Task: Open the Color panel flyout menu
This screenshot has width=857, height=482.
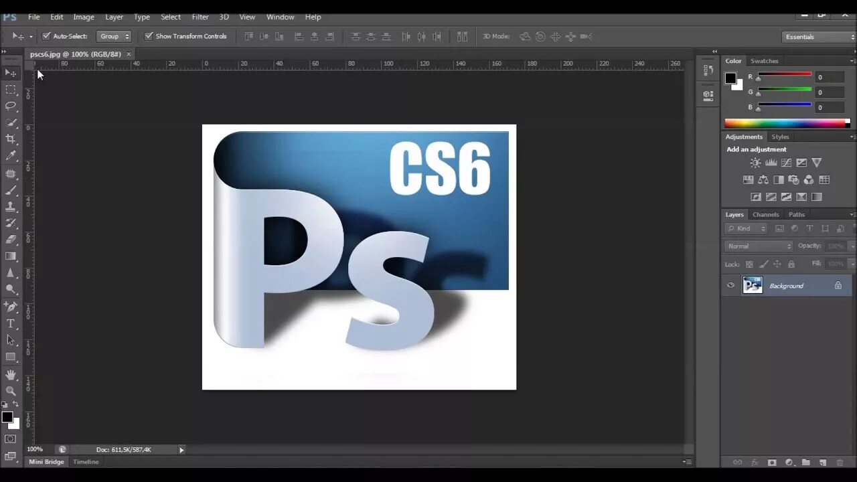Action: [x=852, y=61]
